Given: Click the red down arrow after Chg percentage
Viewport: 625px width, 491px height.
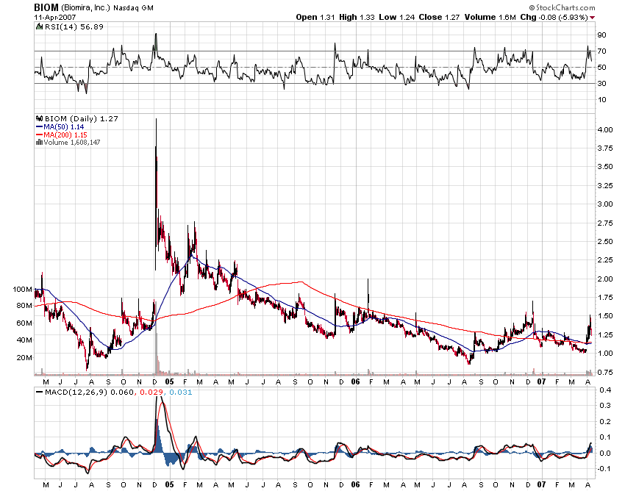Looking at the screenshot, I should point(592,18).
